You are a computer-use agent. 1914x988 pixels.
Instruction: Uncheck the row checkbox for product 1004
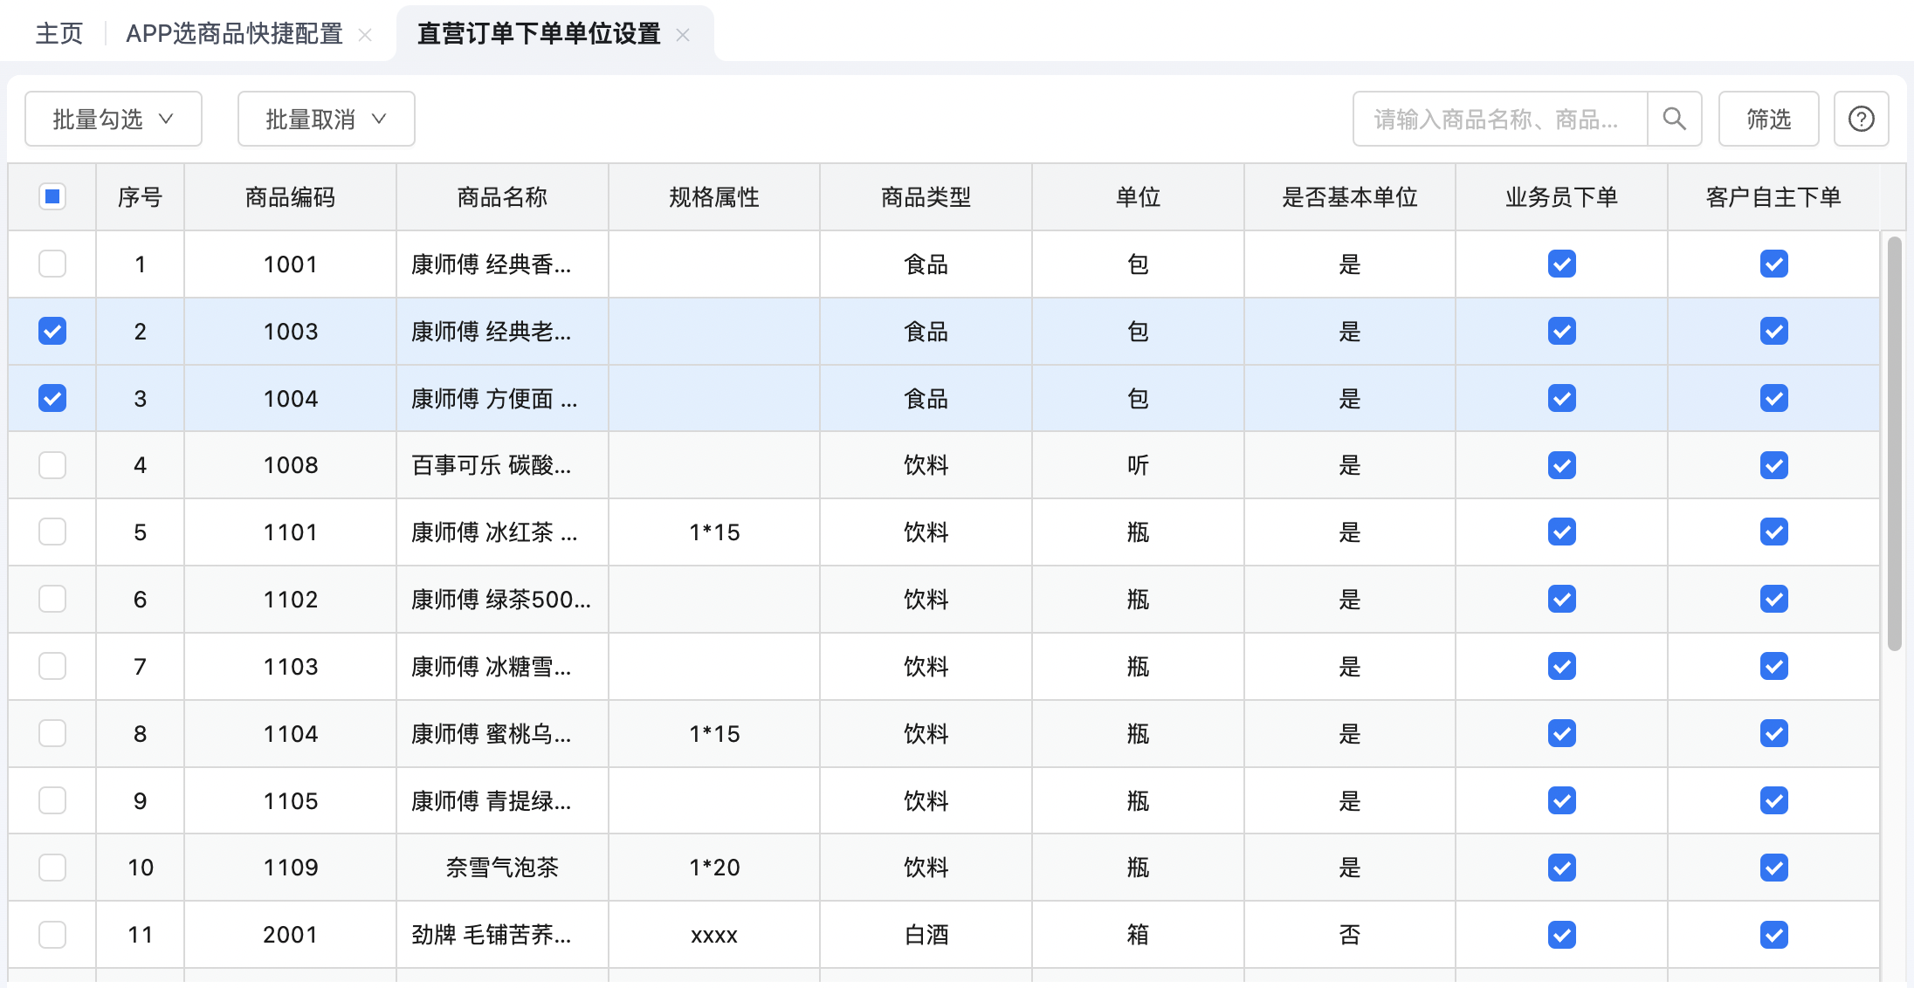(52, 398)
